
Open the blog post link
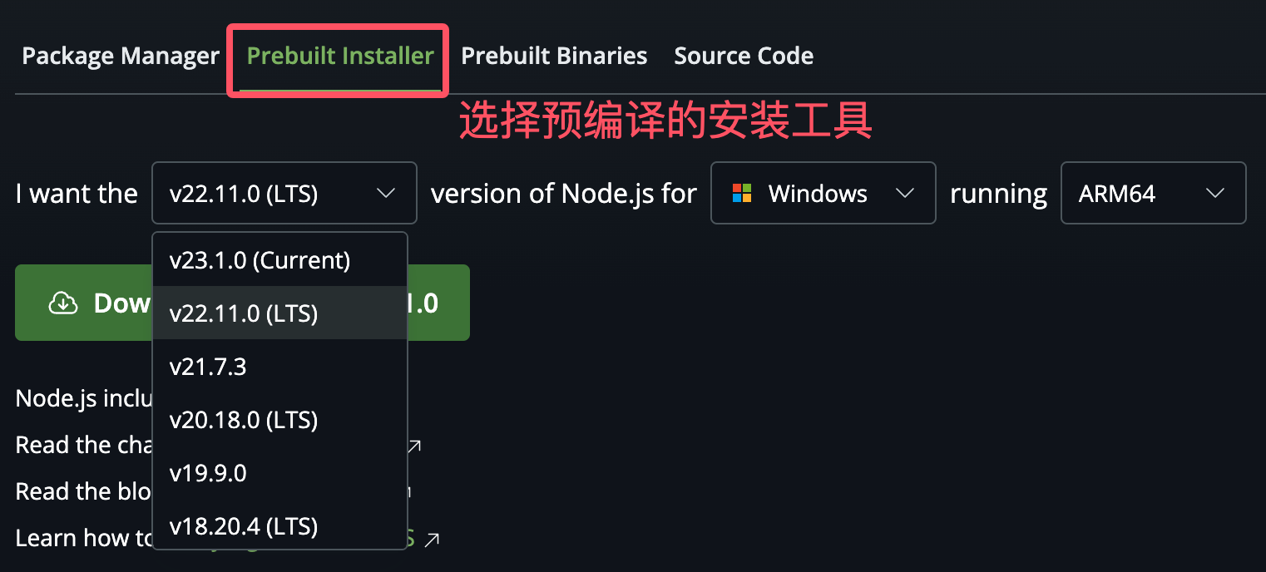(250, 492)
